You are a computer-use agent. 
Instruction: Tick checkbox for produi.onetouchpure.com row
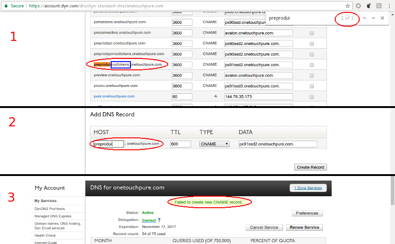coord(311,86)
